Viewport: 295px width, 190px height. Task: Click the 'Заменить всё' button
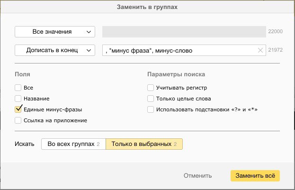pyautogui.click(x=255, y=176)
